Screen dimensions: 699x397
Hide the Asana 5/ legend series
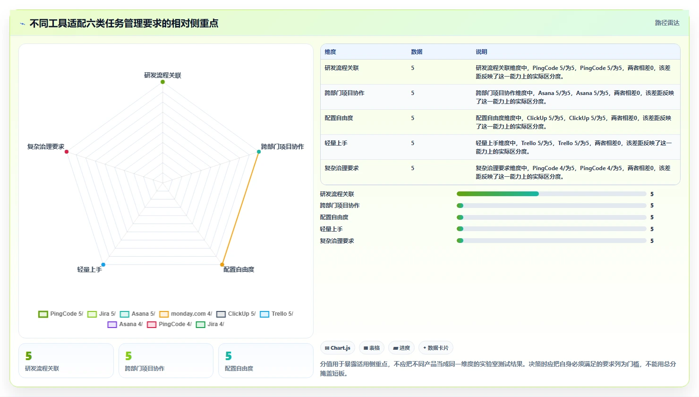click(x=137, y=314)
